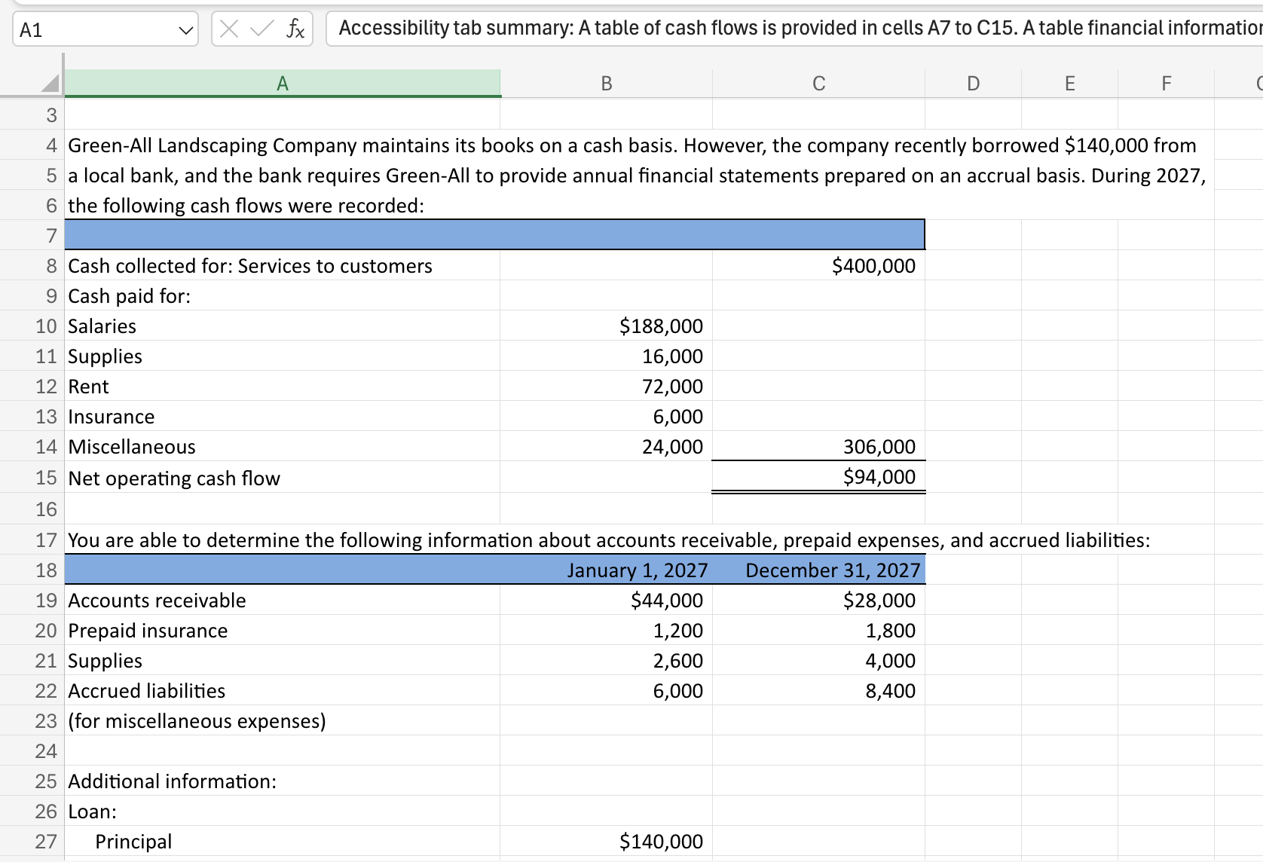The width and height of the screenshot is (1263, 862).
Task: Select the cell containing $400,000
Action: pyautogui.click(x=818, y=265)
